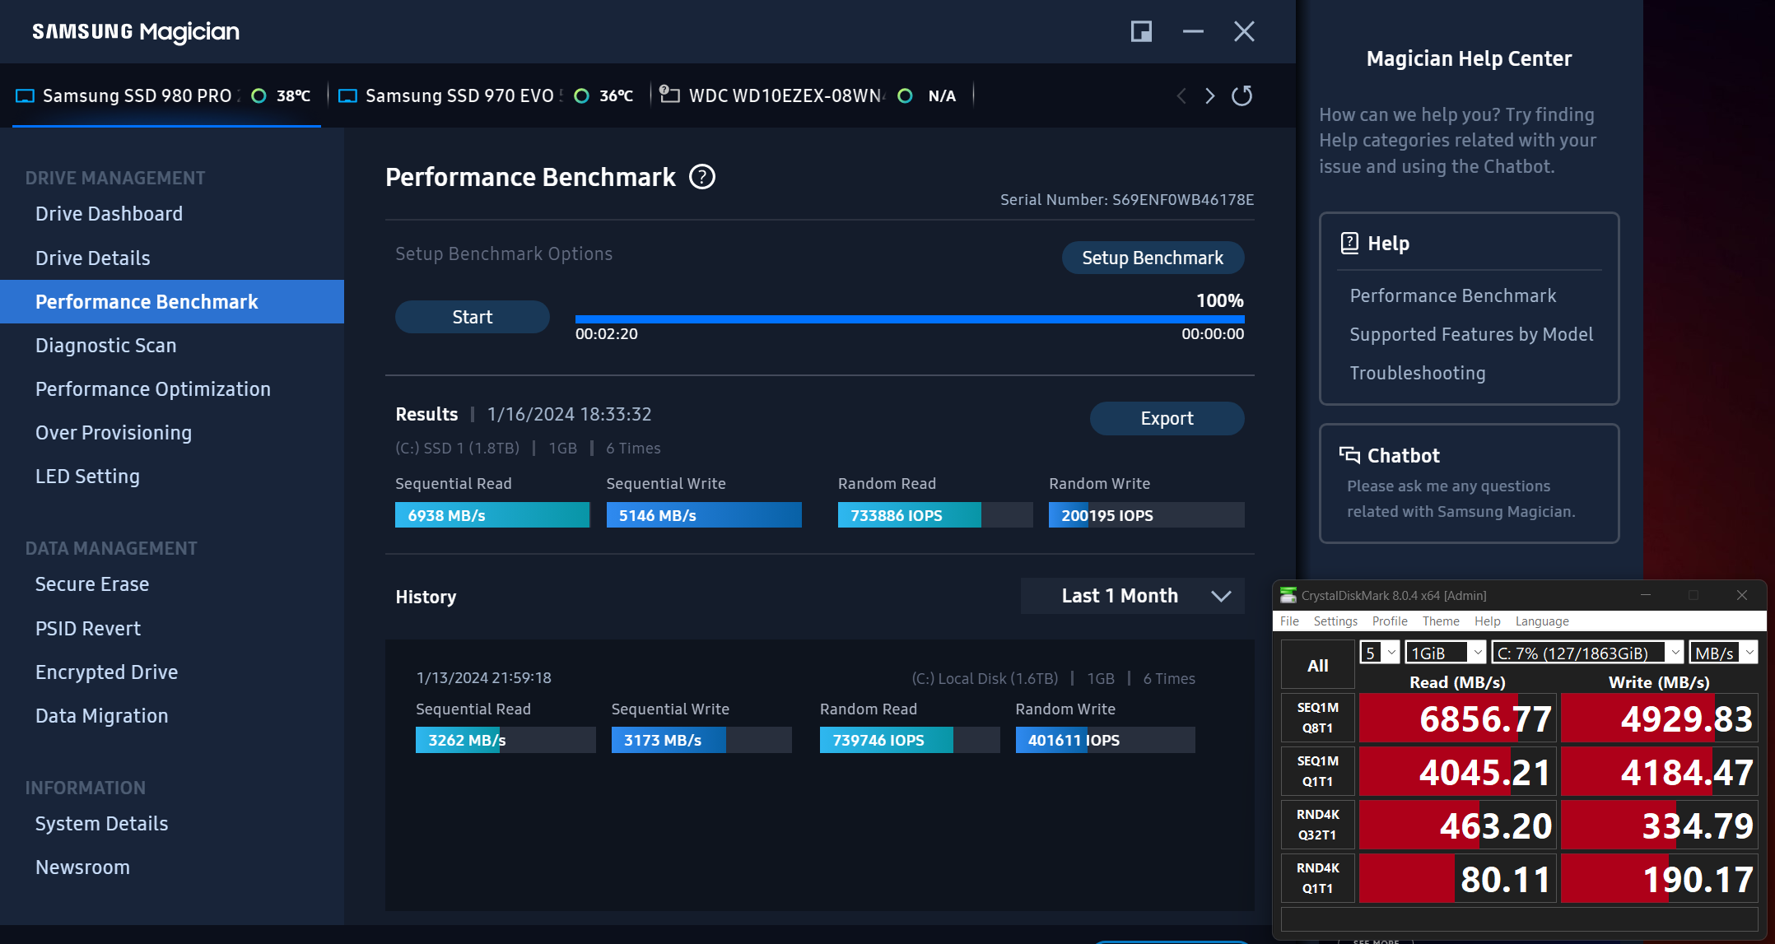Open Supported Features by Model help link
This screenshot has width=1775, height=944.
coord(1471,334)
